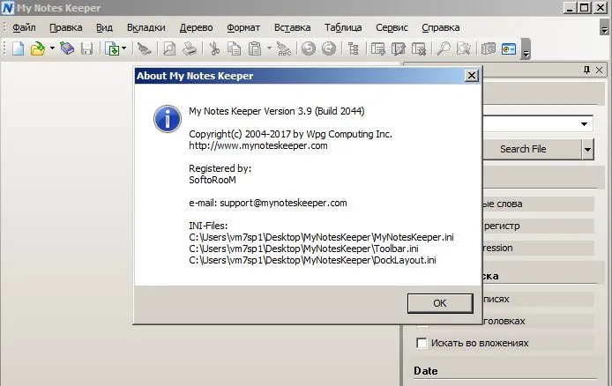This screenshot has width=612, height=386.
Task: Click the http://www.mynoteskeeper.com address
Action: pos(258,145)
